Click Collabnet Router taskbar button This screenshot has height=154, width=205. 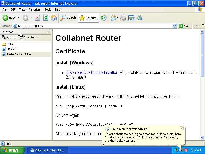pos(48,150)
